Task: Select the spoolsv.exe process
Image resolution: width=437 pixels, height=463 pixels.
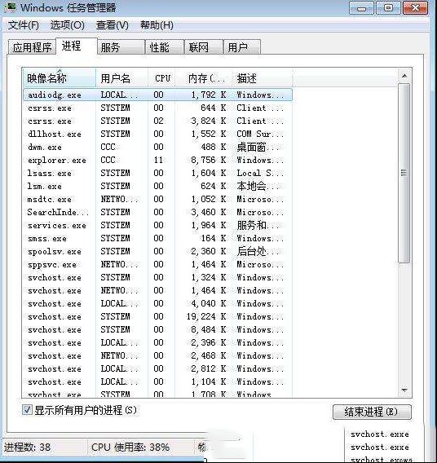Action: (x=157, y=251)
